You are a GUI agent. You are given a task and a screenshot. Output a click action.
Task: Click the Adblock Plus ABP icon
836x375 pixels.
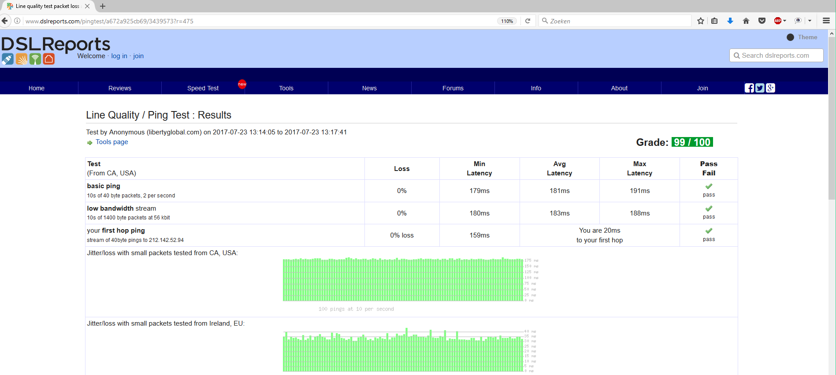point(778,21)
